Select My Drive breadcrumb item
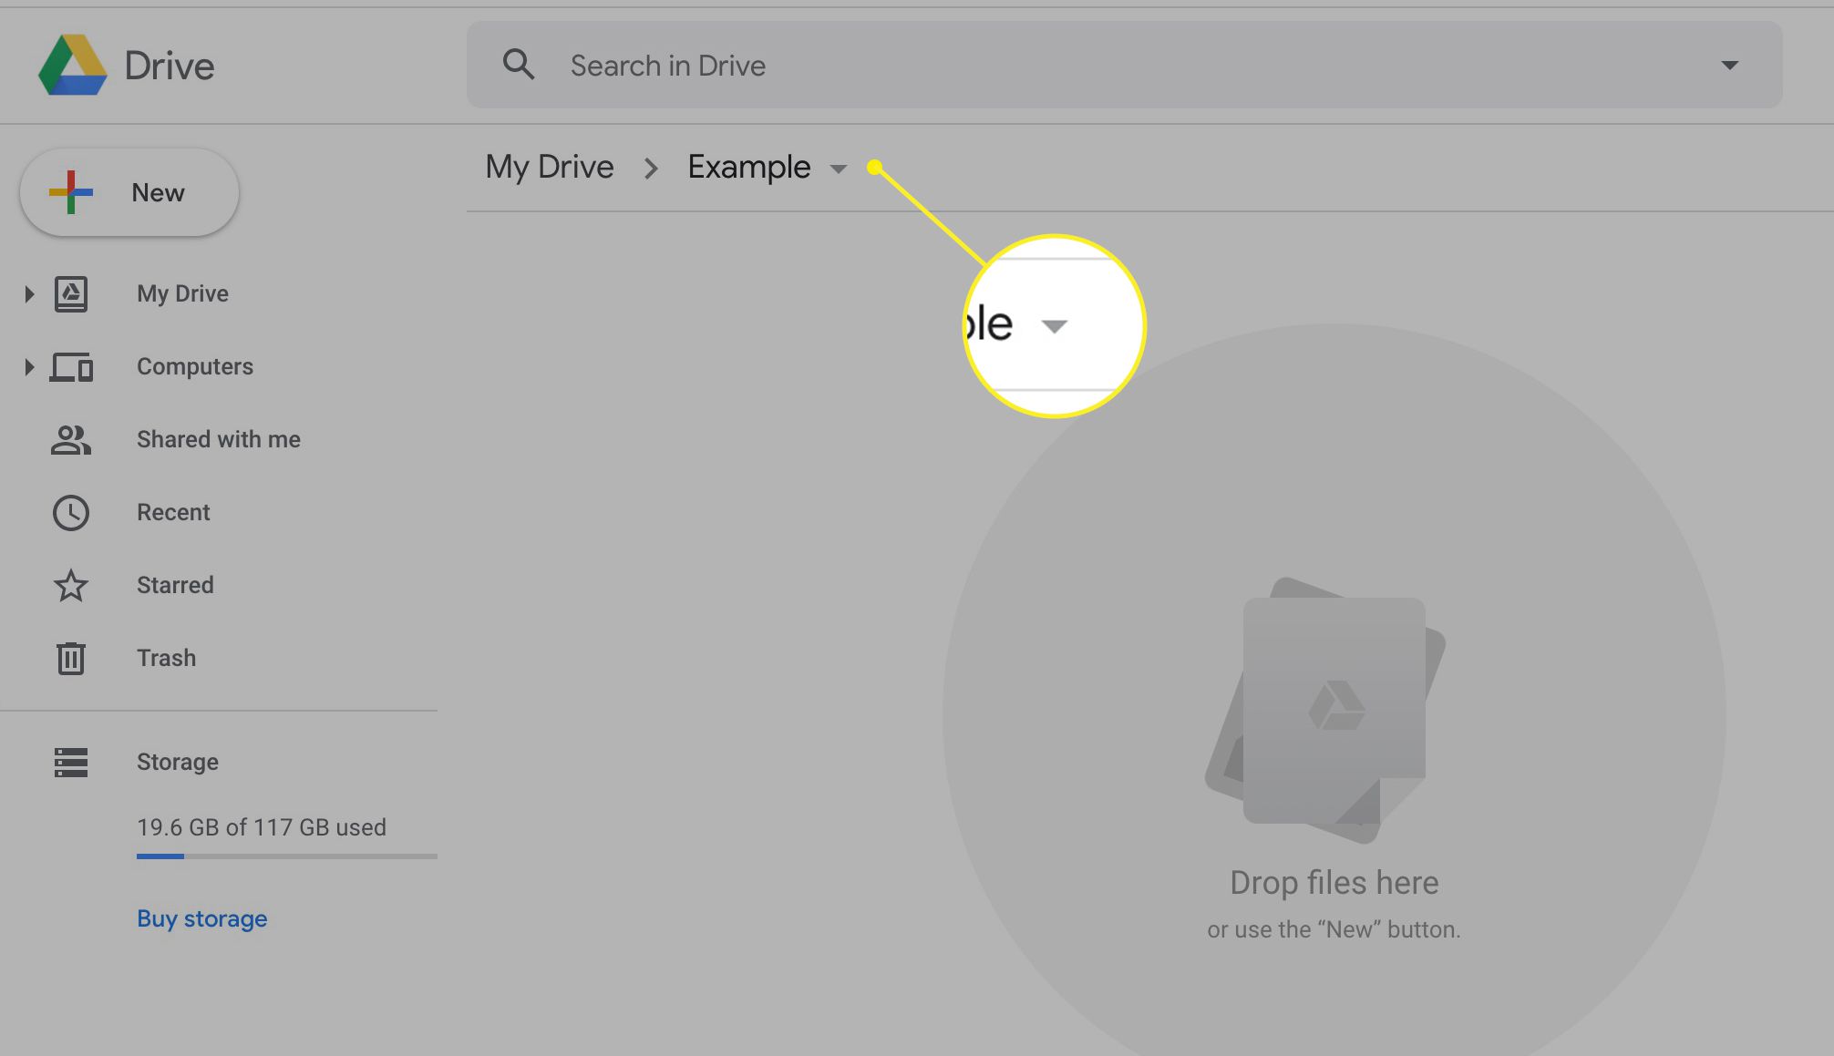Screen dimensions: 1834x1056 pyautogui.click(x=548, y=166)
